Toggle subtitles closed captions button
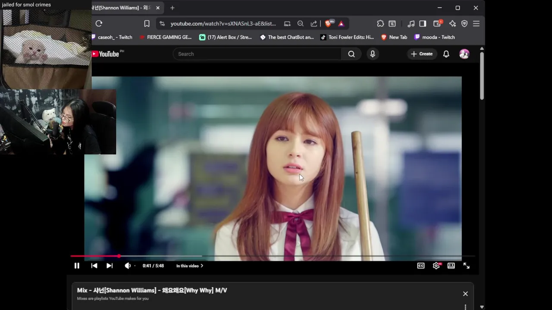The height and width of the screenshot is (310, 552). 421,266
